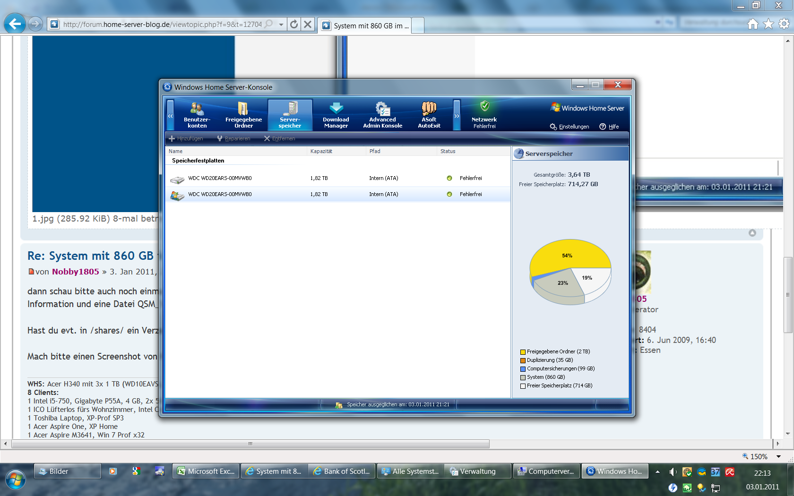Click the 150% zoom level indicator
This screenshot has height=496, width=794.
coord(755,457)
